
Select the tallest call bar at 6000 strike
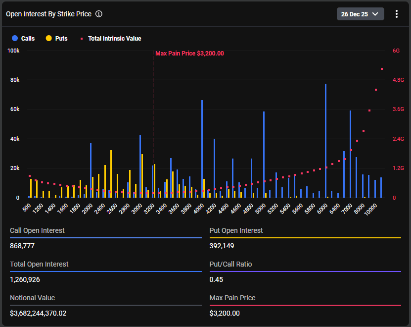(325, 141)
